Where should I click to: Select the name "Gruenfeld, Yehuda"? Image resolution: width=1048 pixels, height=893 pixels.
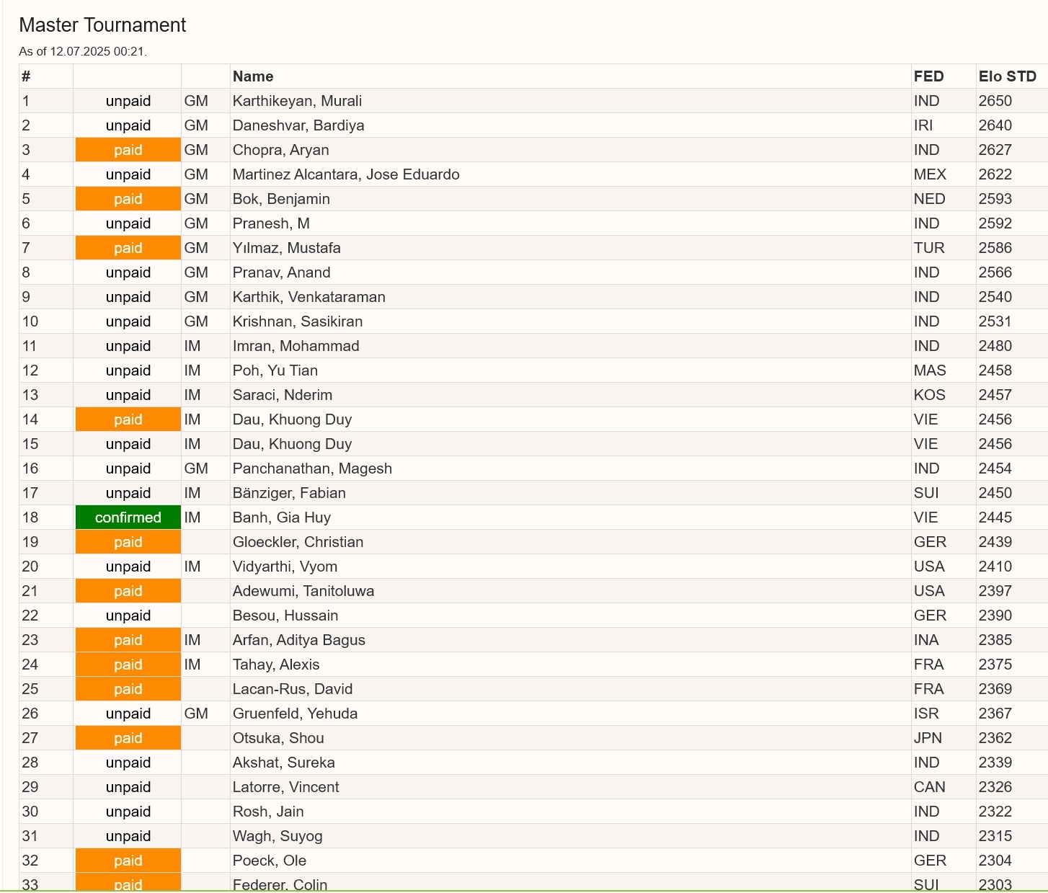click(295, 714)
